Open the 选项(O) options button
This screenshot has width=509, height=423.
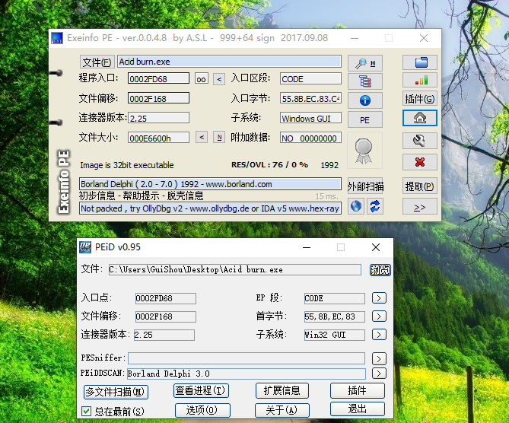click(202, 410)
